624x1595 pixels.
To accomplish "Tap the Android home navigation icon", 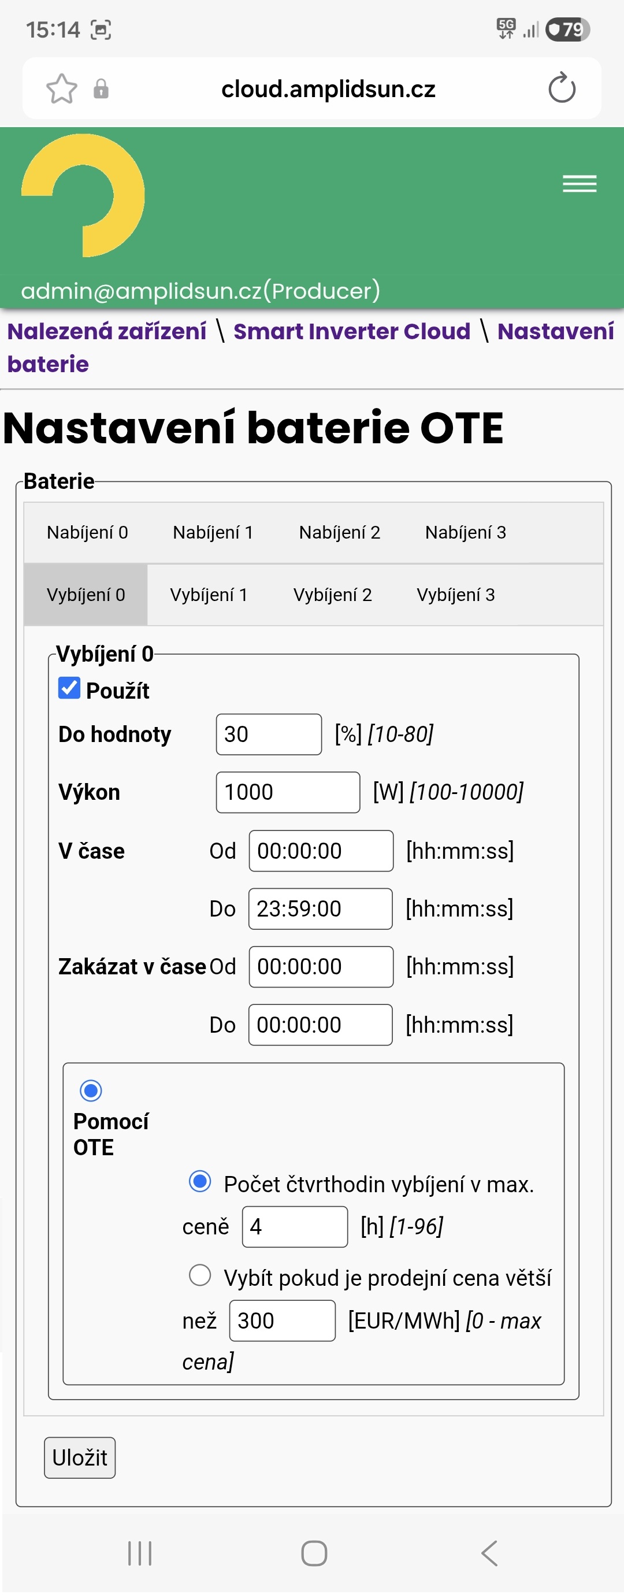I will pyautogui.click(x=314, y=1553).
